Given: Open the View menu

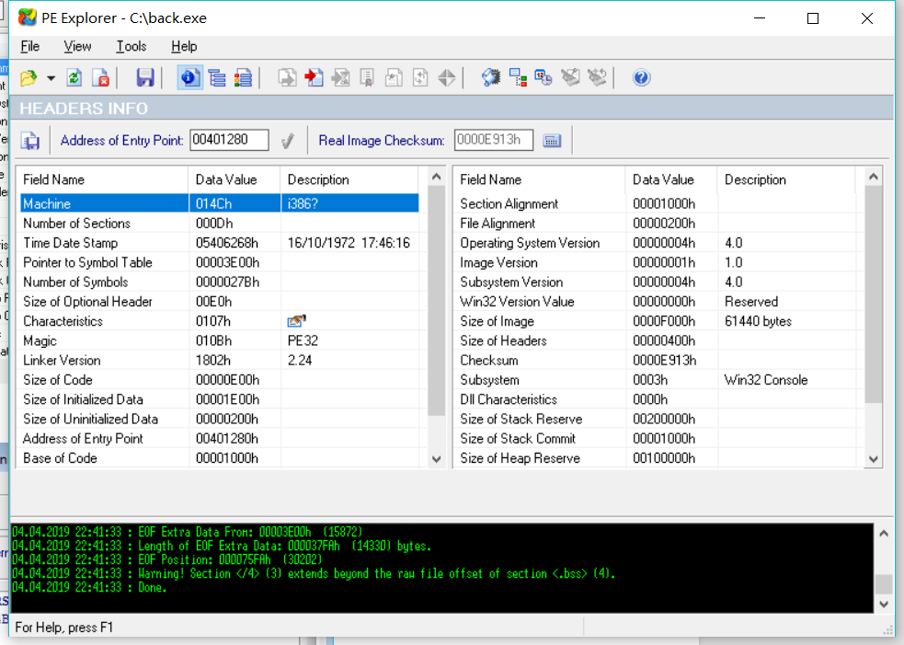Looking at the screenshot, I should 77,46.
